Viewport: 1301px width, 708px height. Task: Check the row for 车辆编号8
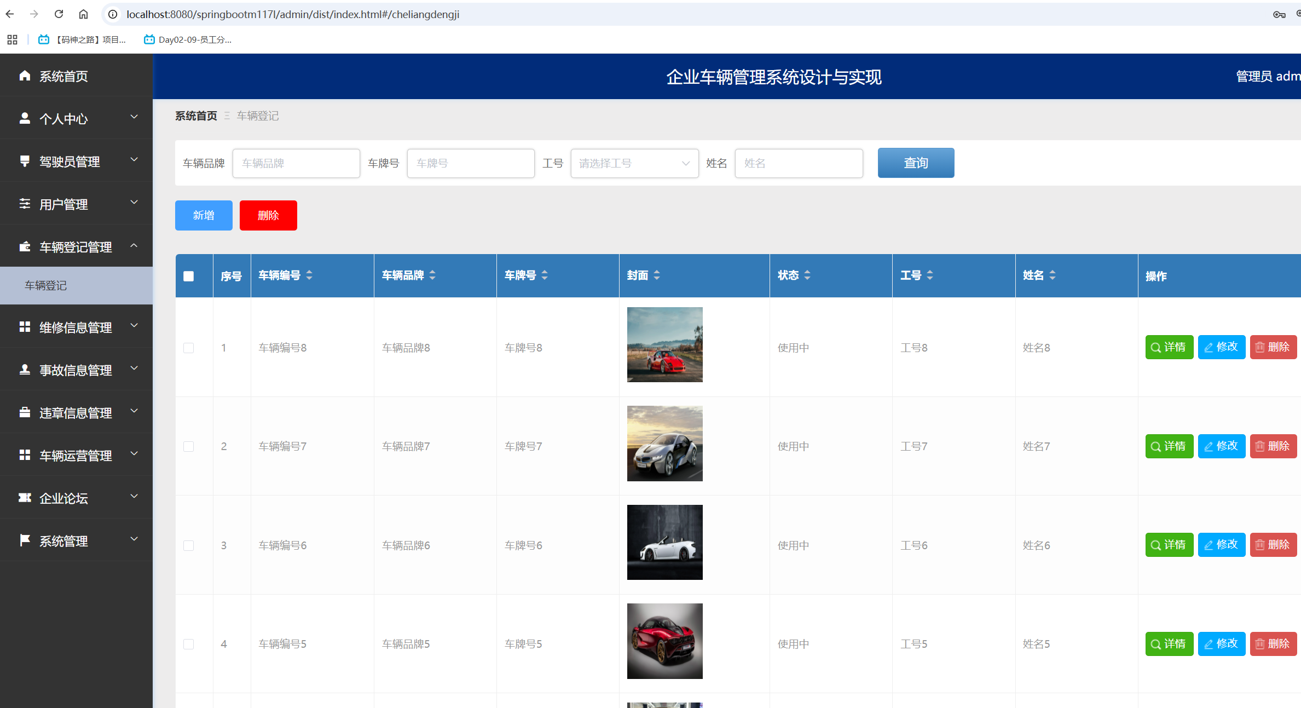pos(189,348)
